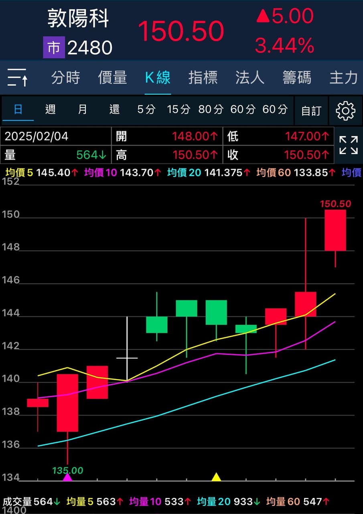The height and width of the screenshot is (514, 363).
Task: Tap the 均價 5 moving average label
Action: (x=19, y=173)
